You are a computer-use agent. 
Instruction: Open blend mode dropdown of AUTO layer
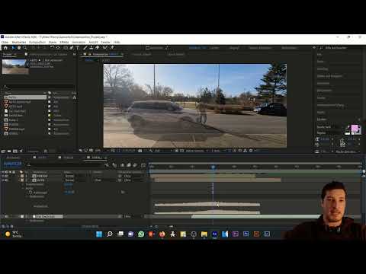click(x=75, y=180)
